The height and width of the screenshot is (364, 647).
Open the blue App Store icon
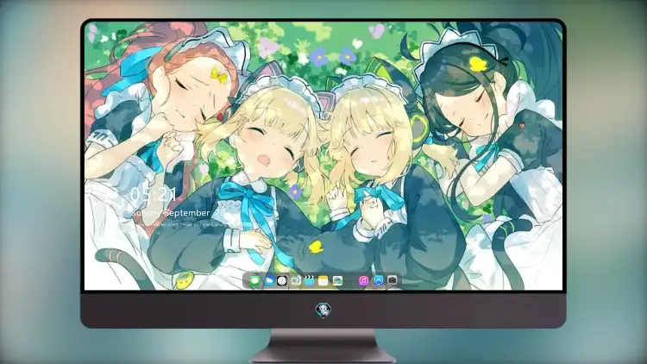pos(379,280)
